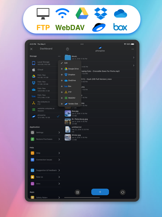Open the Storage section three-dot menu

59,56
